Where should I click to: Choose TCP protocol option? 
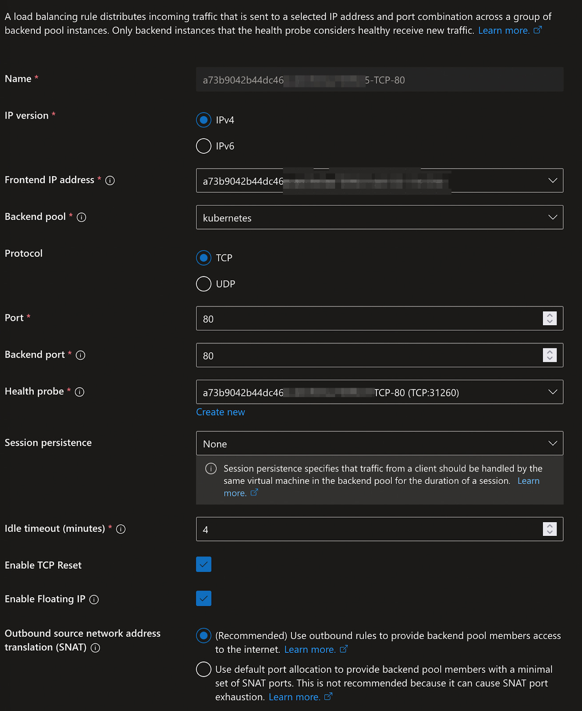[203, 258]
